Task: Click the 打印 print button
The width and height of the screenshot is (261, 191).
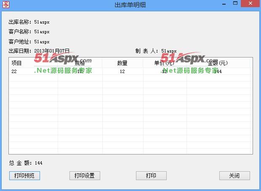Action: (151, 175)
